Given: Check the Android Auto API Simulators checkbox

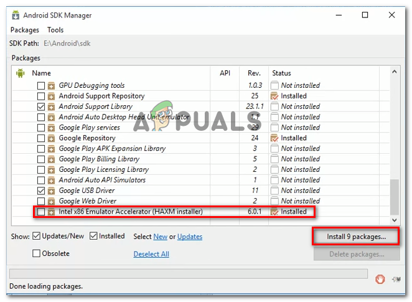Looking at the screenshot, I should pos(41,181).
